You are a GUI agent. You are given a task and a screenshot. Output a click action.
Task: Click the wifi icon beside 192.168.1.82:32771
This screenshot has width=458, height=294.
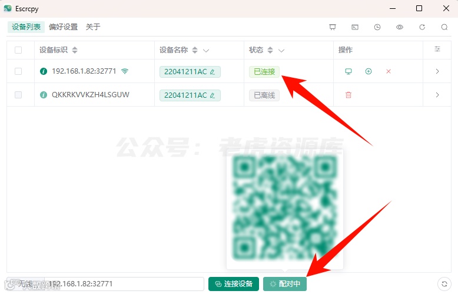point(125,71)
